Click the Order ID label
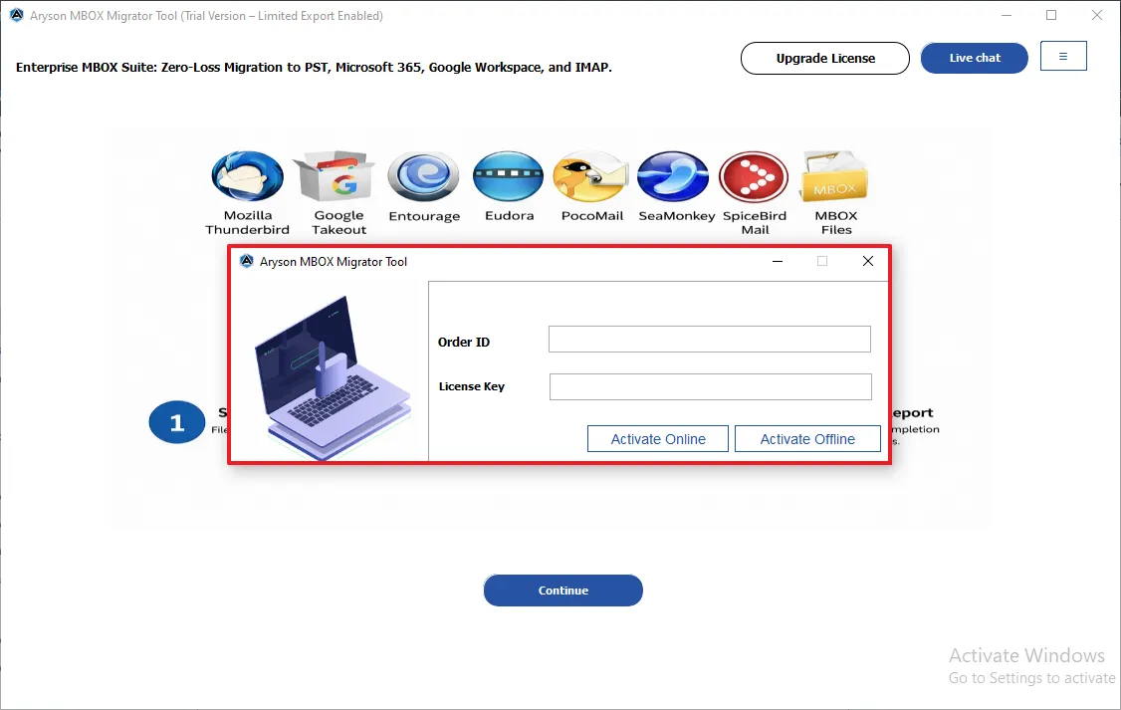Screen dimensions: 1121x710 463,342
